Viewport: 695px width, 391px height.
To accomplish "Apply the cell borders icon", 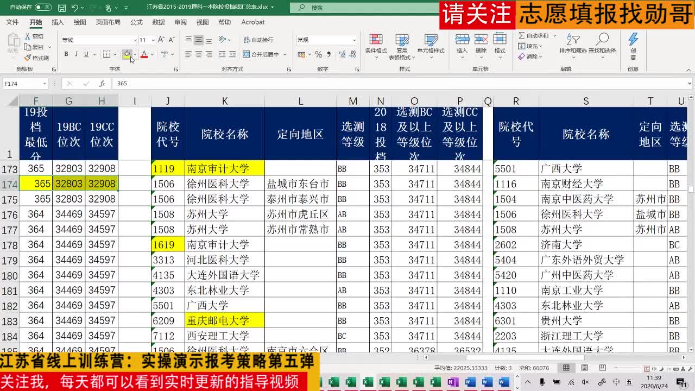I will pos(106,54).
